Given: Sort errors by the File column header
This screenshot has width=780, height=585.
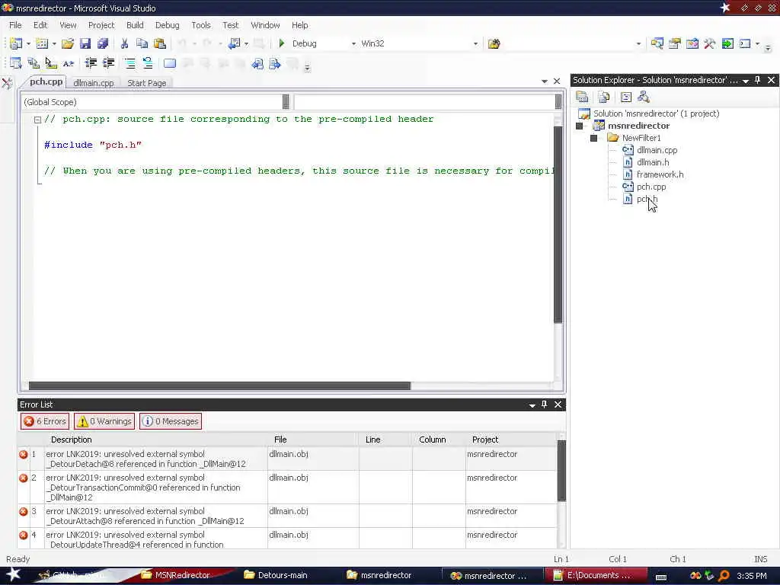Looking at the screenshot, I should coord(313,440).
